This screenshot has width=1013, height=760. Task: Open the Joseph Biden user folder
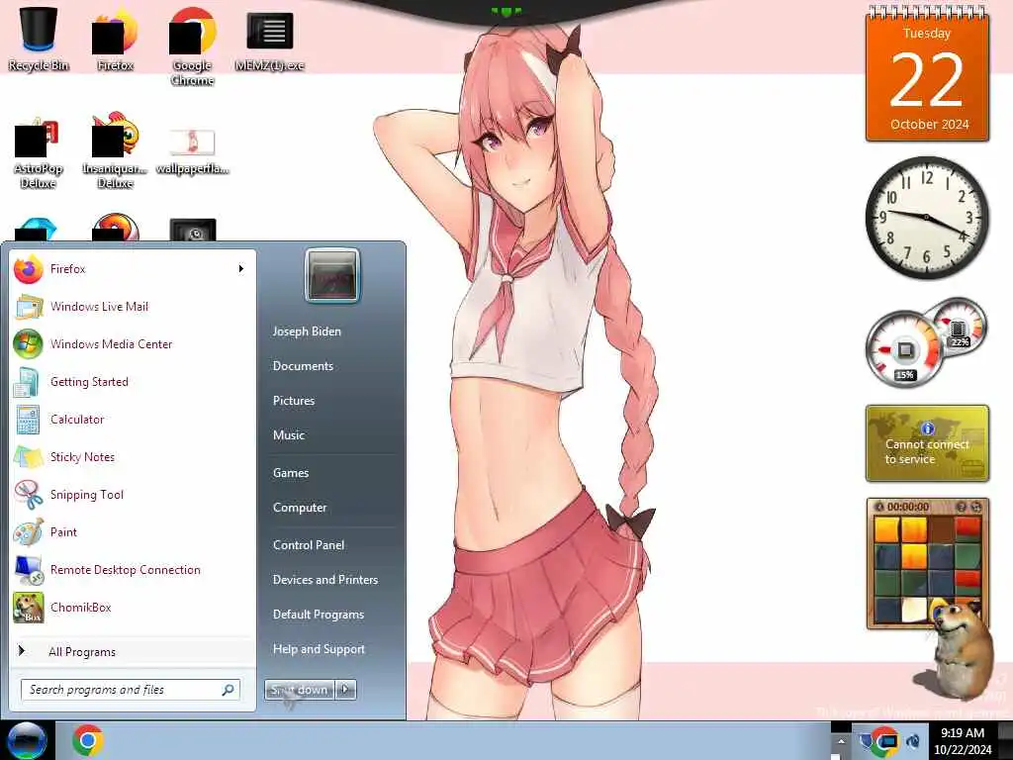[x=307, y=331]
